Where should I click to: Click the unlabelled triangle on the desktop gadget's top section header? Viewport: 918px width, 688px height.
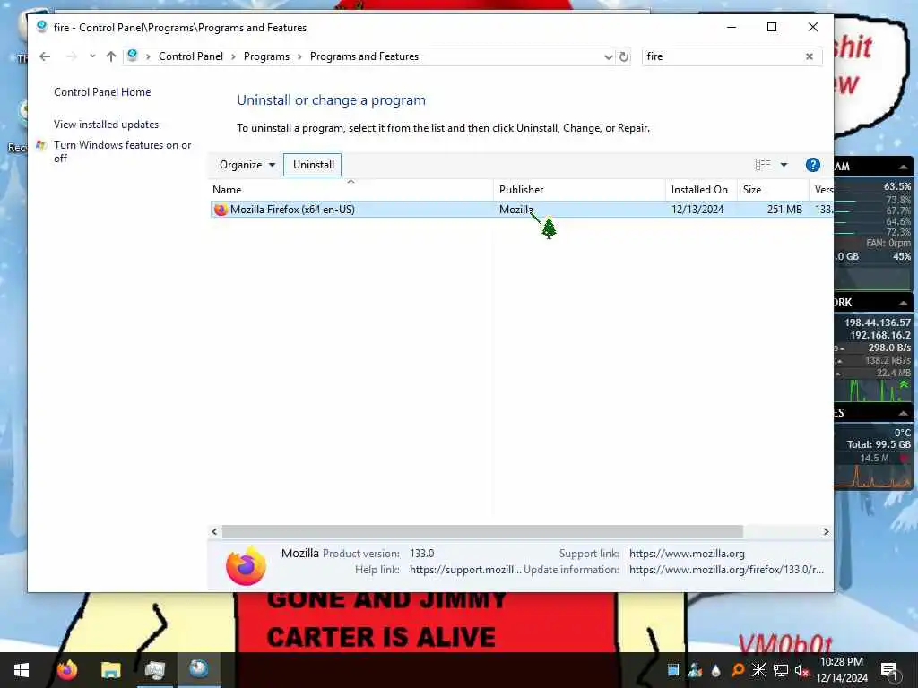[x=904, y=167]
